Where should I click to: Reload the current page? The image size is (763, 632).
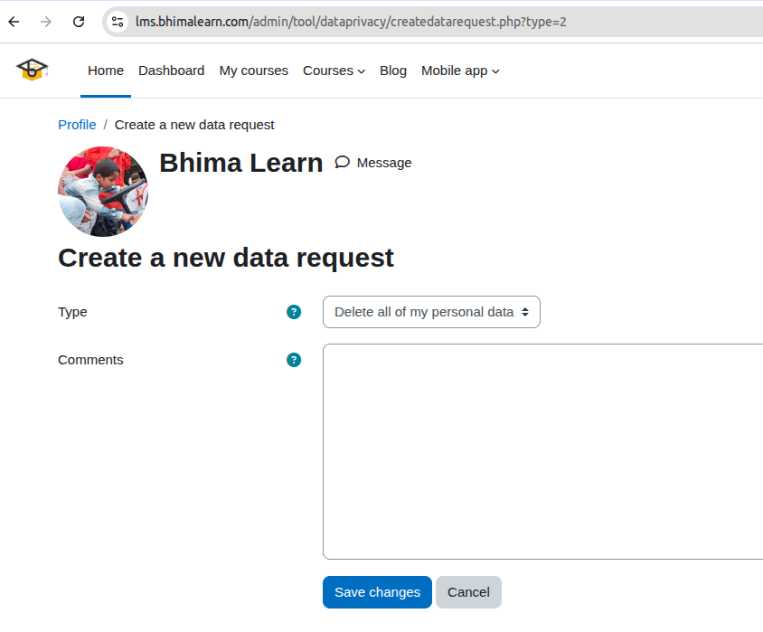[x=79, y=21]
